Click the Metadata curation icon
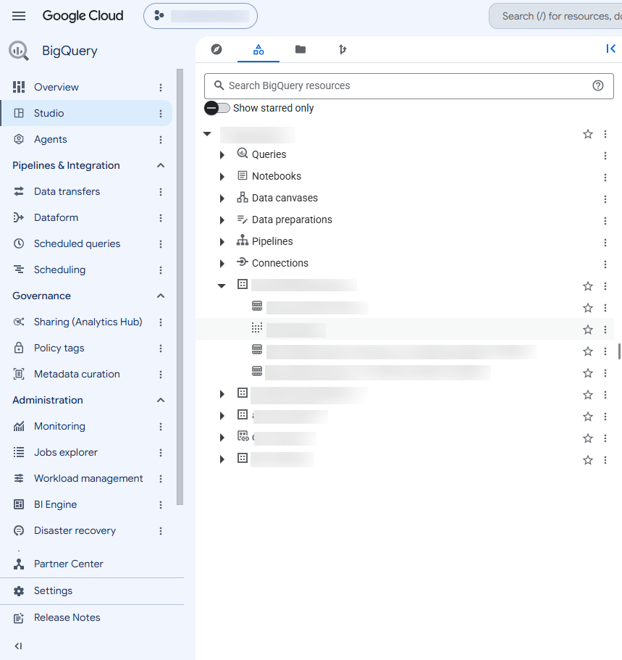The width and height of the screenshot is (622, 660). click(19, 374)
